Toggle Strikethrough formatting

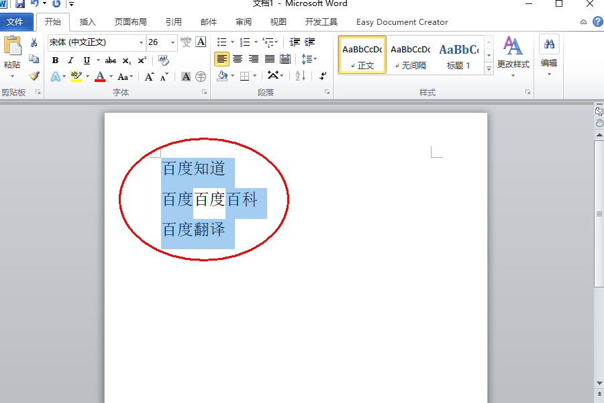(x=111, y=60)
